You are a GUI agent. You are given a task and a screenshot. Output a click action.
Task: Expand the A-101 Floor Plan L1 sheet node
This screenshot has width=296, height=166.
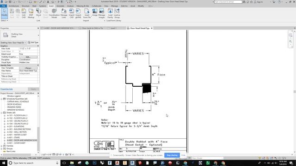click(x=5, y=115)
